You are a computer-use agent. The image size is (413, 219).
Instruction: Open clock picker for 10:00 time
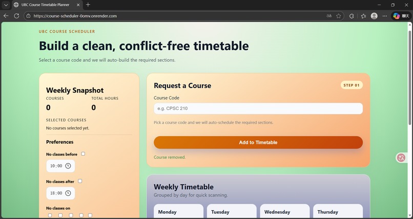click(68, 166)
